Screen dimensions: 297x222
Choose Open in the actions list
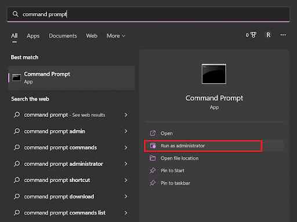pyautogui.click(x=213, y=133)
